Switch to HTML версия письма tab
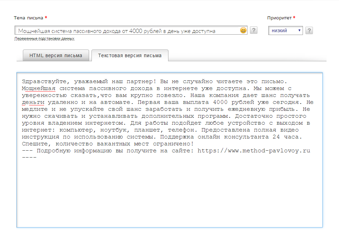339x232 pixels. (x=56, y=55)
